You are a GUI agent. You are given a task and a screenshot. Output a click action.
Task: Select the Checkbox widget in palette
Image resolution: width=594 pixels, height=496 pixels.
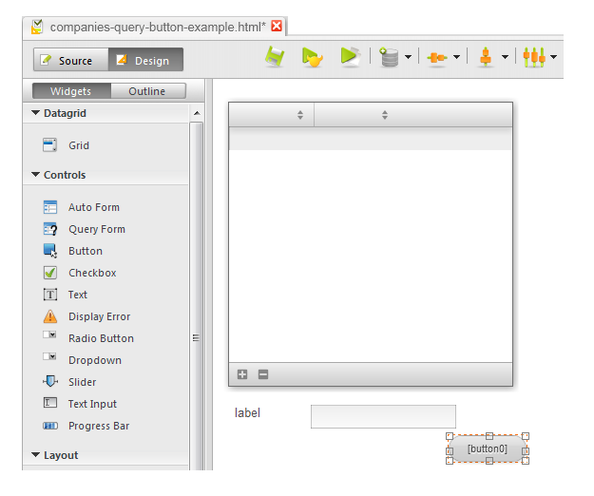(91, 273)
